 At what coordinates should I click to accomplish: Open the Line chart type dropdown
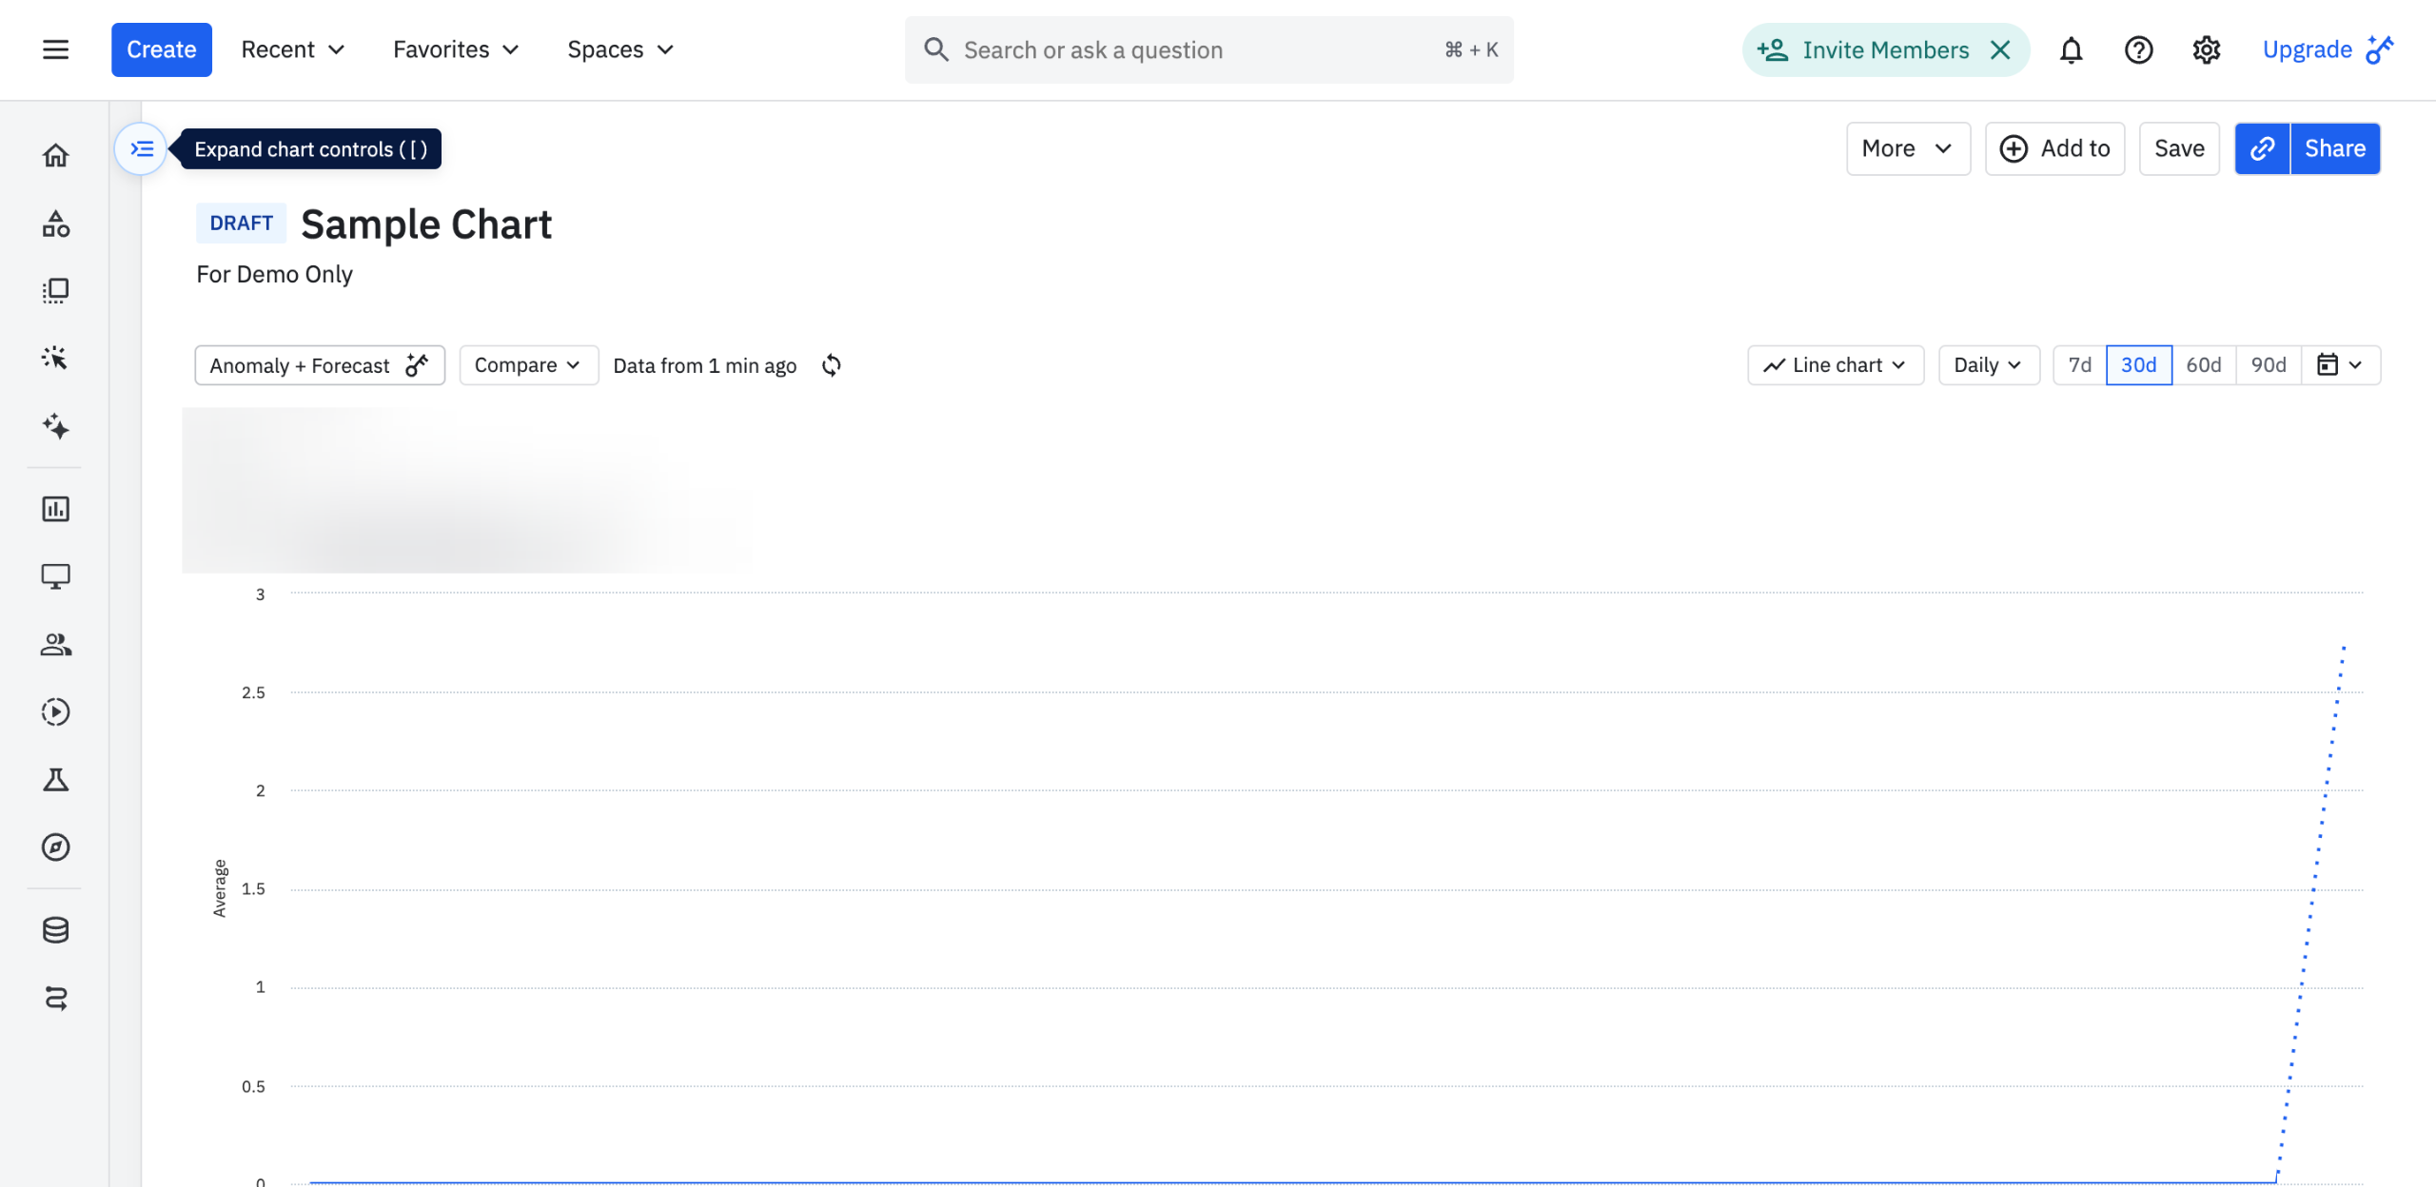[1835, 365]
